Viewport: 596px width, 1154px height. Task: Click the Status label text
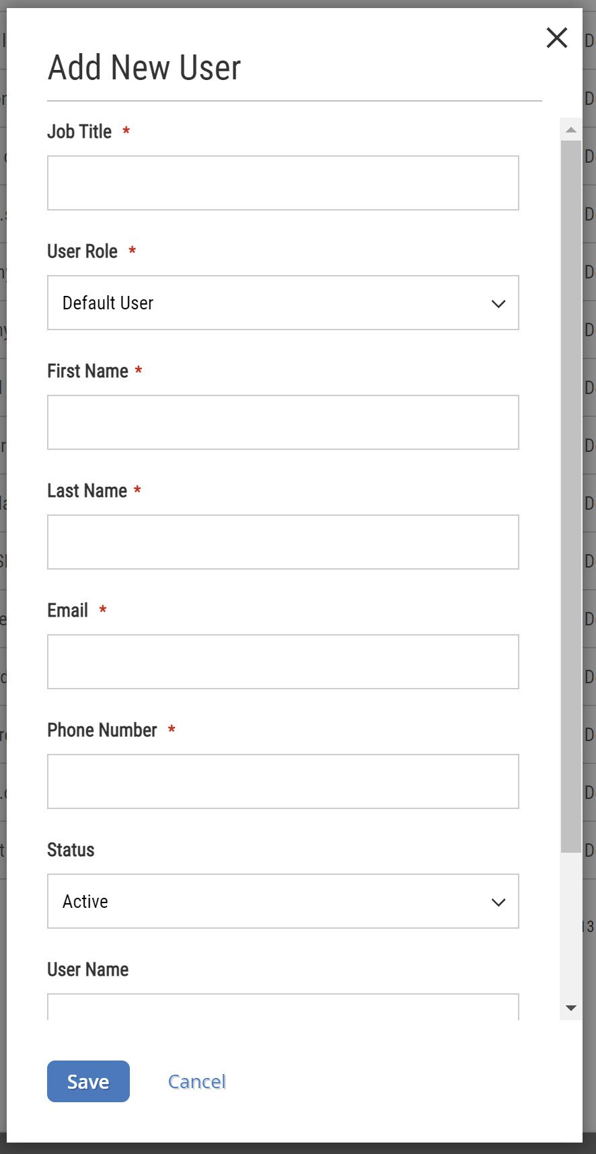[70, 849]
